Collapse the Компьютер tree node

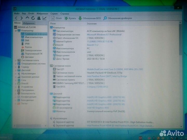pos(16,31)
